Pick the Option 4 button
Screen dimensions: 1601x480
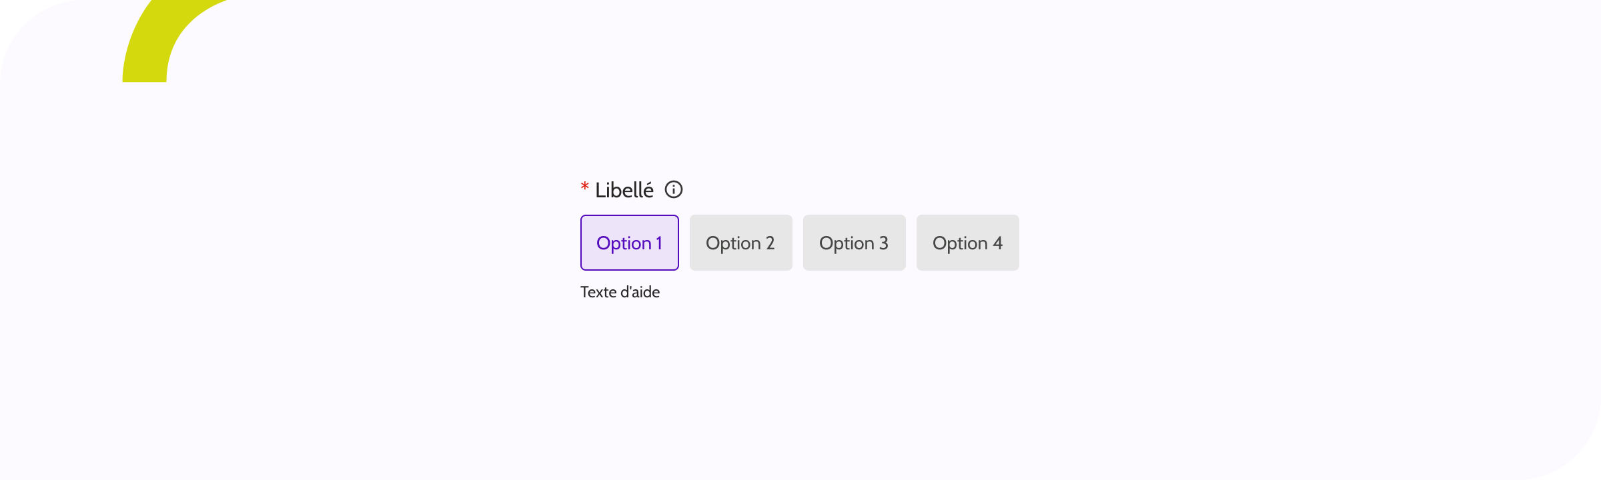967,243
